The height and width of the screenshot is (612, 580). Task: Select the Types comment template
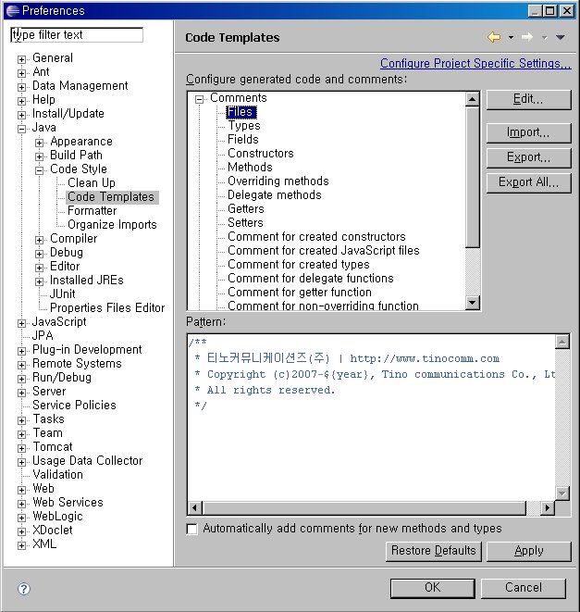click(x=244, y=126)
